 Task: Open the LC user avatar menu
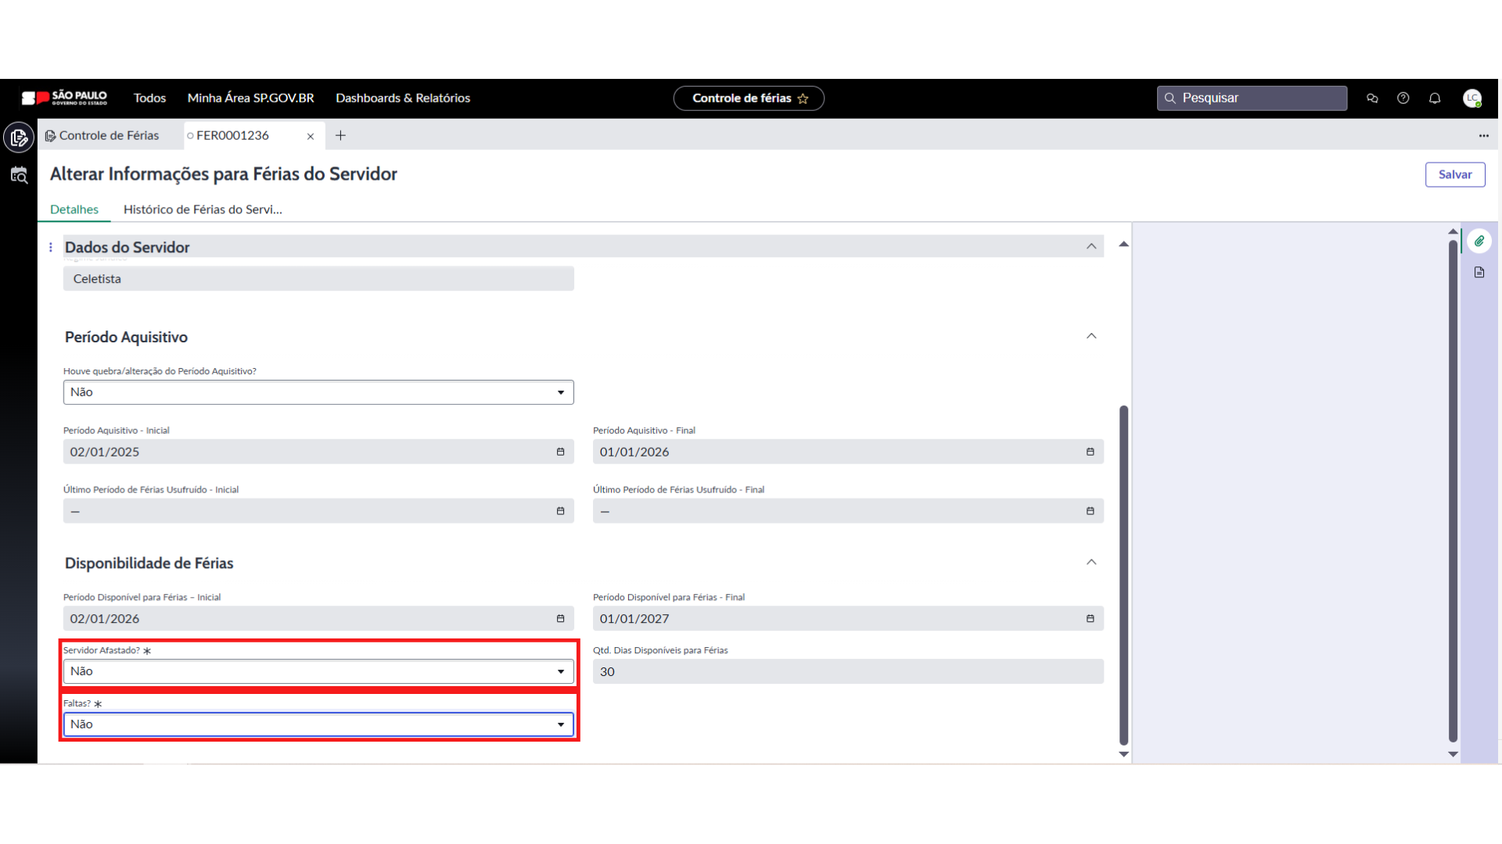click(x=1472, y=98)
